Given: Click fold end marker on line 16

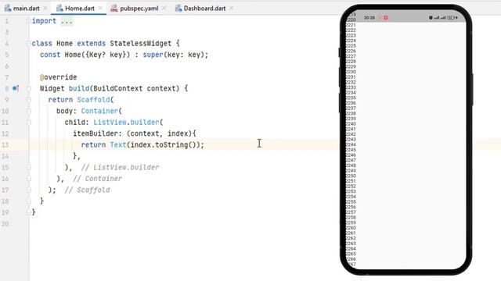Looking at the screenshot, I should pos(29,179).
